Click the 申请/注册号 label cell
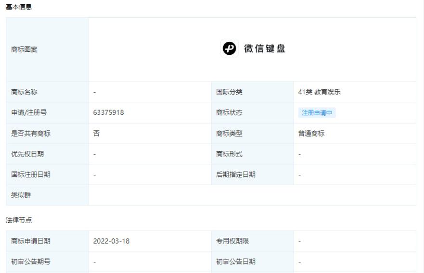Screen dimensions: 424x273 coord(47,112)
